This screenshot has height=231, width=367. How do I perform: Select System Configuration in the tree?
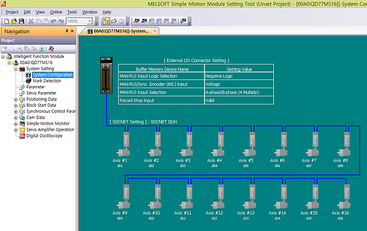point(53,75)
